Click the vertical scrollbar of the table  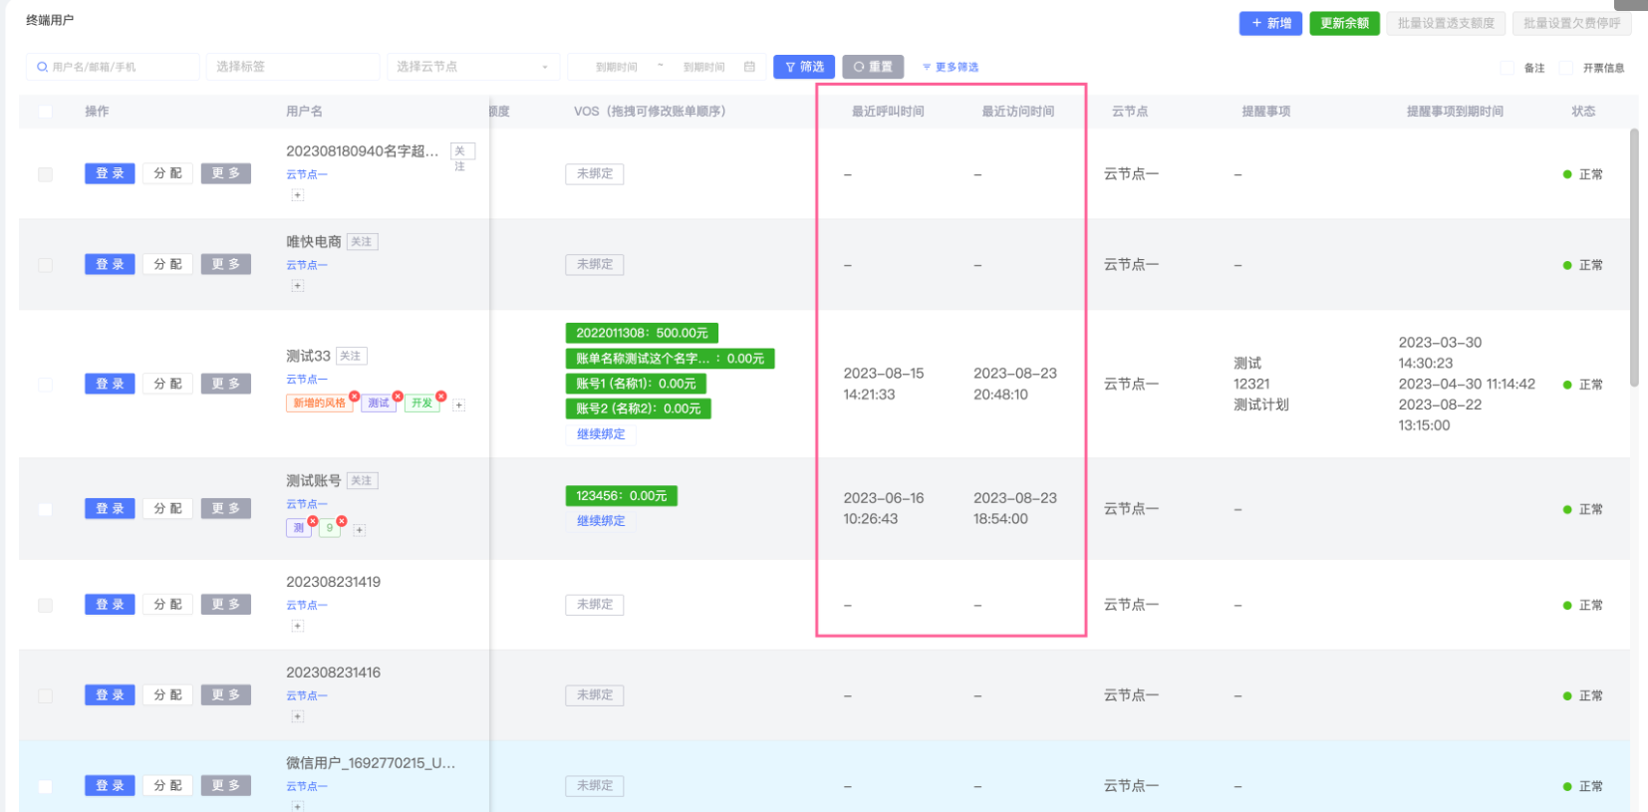1633,257
